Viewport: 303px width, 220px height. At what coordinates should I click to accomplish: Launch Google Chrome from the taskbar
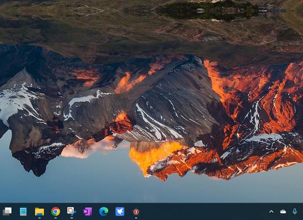click(x=55, y=212)
